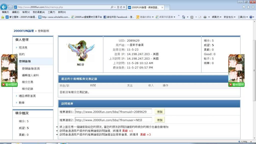Image resolution: width=256 pixels, height=144 pixels.
Task: Close the left floating ad with 暫時關閉
Action: pyautogui.click(x=9, y=85)
